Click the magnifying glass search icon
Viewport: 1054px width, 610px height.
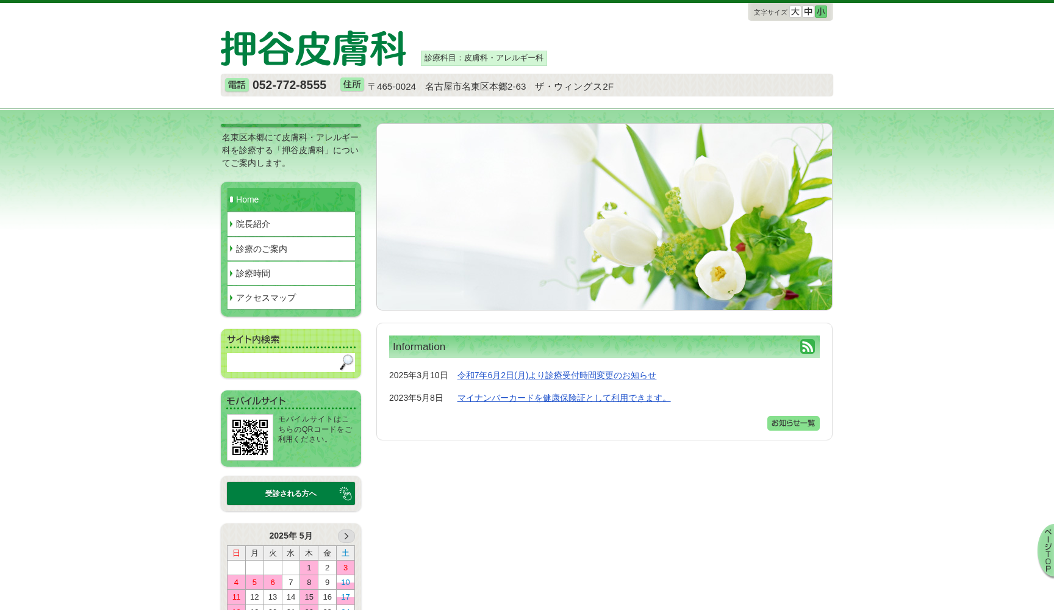[x=346, y=362]
